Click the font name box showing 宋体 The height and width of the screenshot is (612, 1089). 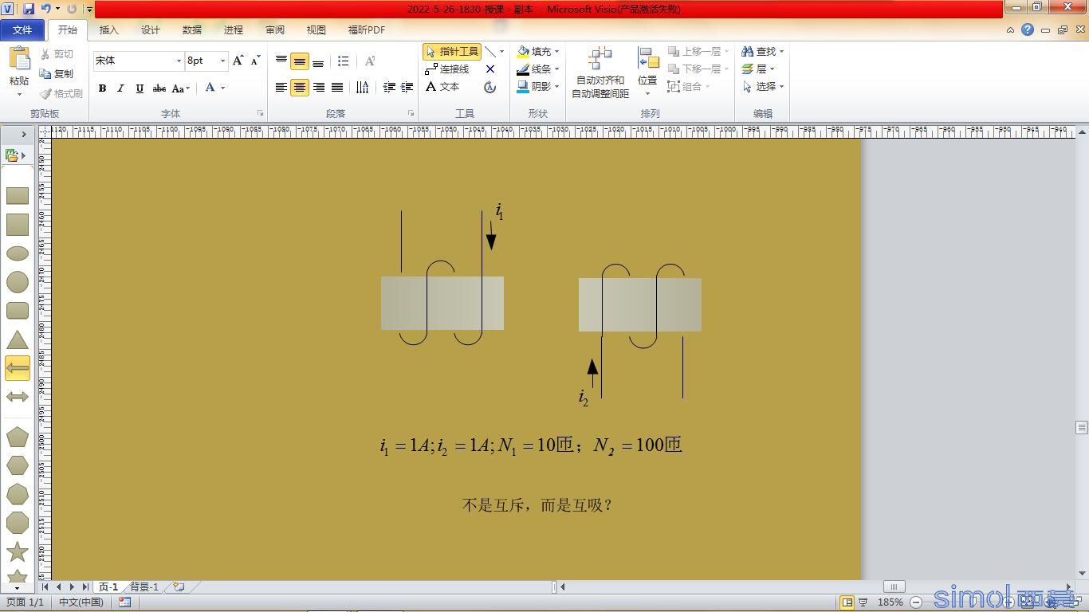(x=138, y=61)
